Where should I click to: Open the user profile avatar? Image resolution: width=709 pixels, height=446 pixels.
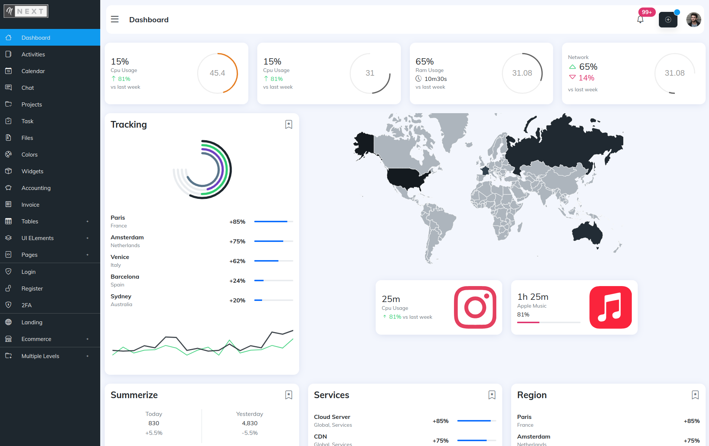tap(693, 20)
